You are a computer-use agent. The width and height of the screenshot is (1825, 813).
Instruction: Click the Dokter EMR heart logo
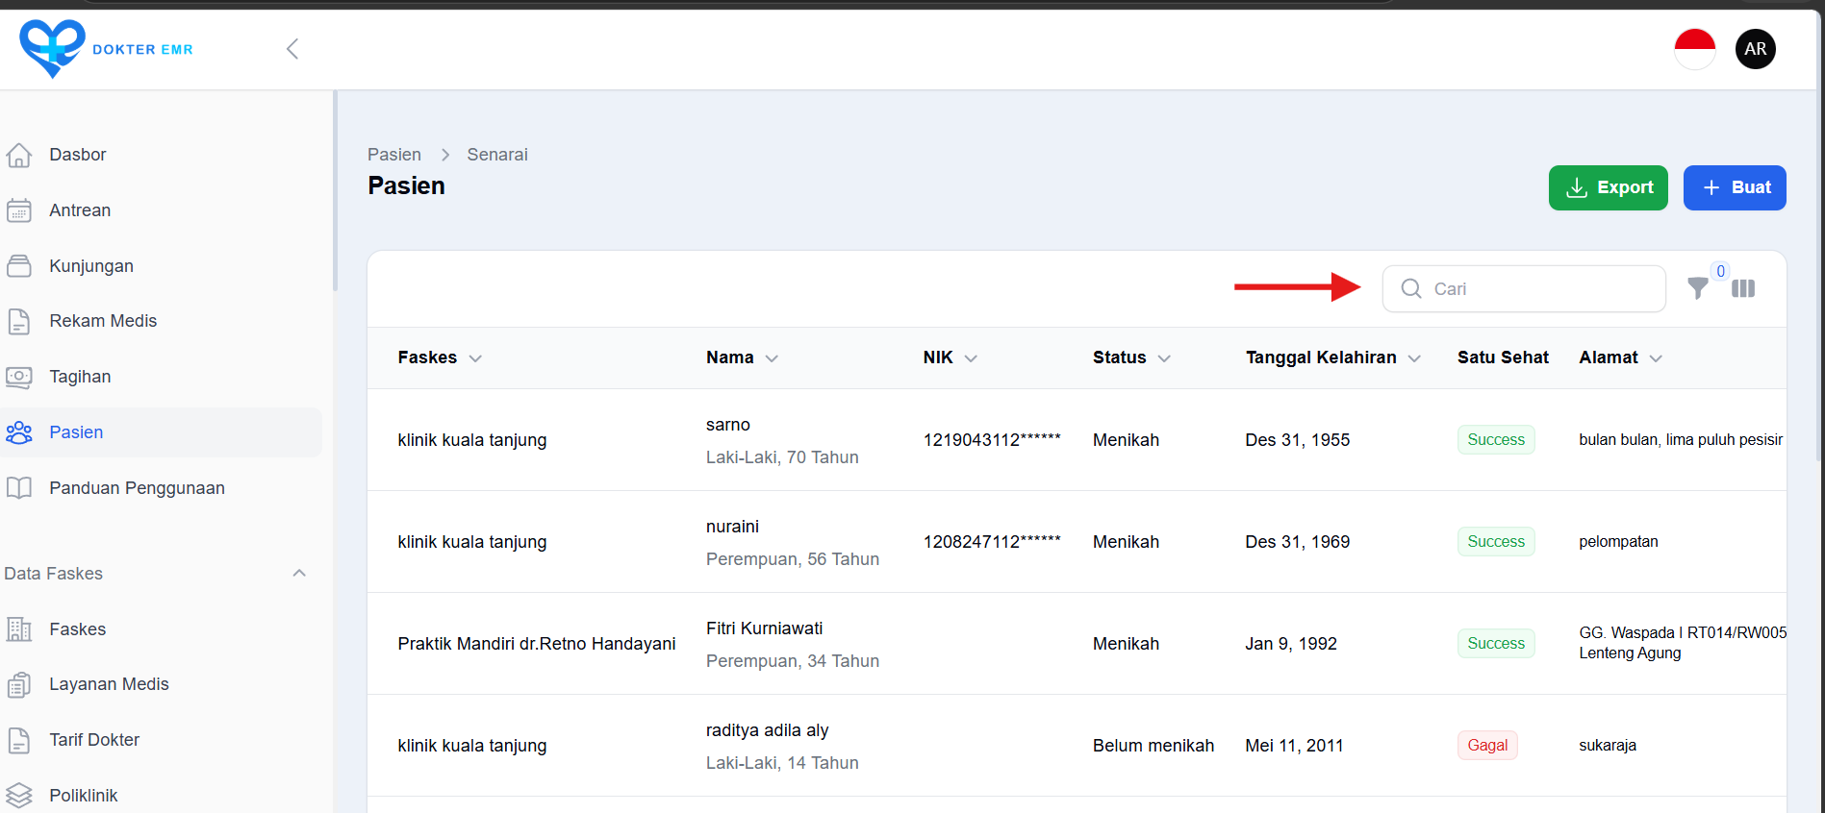click(52, 48)
